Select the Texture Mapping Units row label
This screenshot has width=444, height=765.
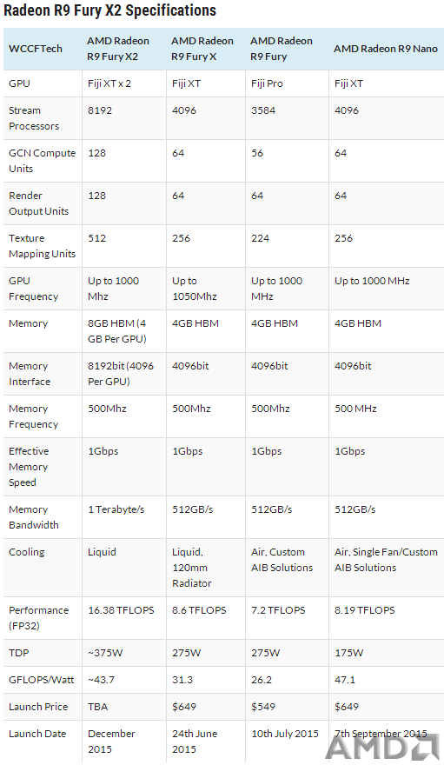coord(42,246)
